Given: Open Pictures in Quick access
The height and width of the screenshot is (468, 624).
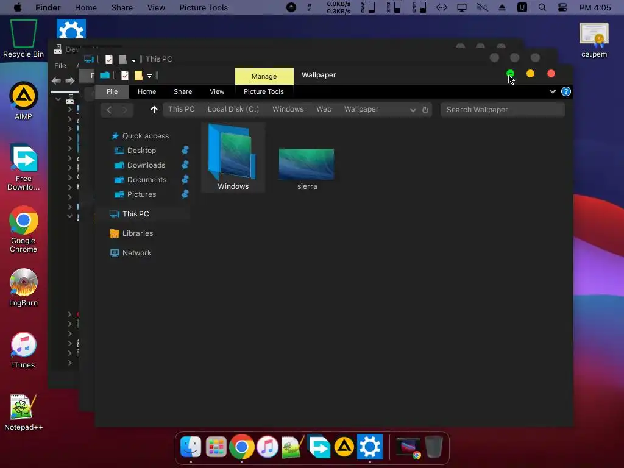Looking at the screenshot, I should [x=141, y=194].
